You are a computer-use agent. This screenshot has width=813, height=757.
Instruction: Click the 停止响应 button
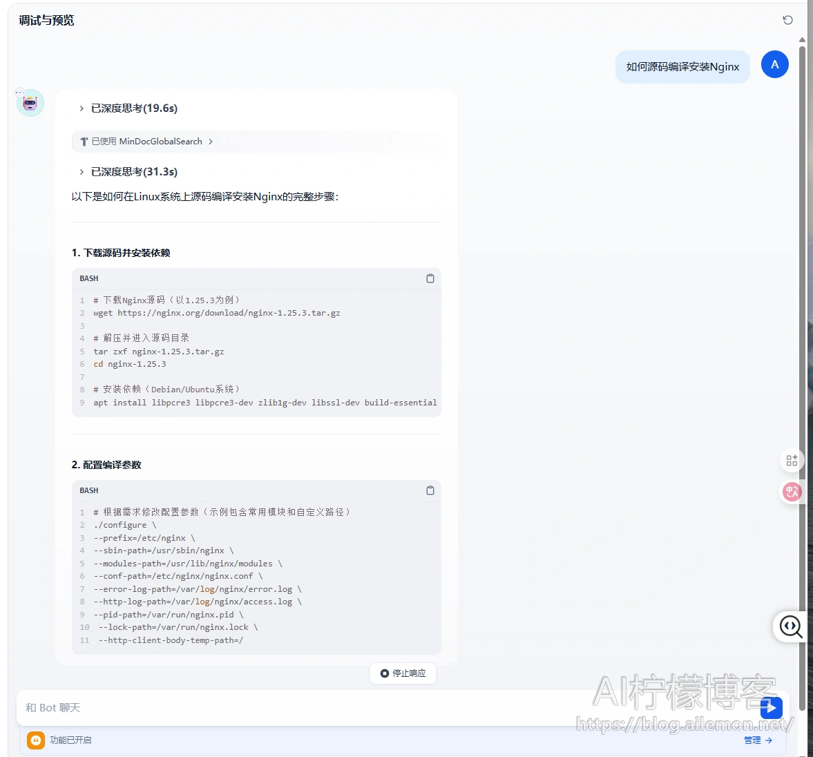click(x=403, y=673)
